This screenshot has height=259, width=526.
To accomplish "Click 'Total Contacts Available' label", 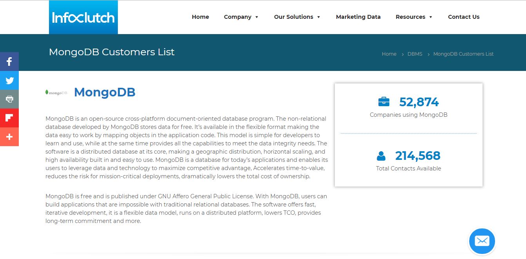I will [x=409, y=168].
